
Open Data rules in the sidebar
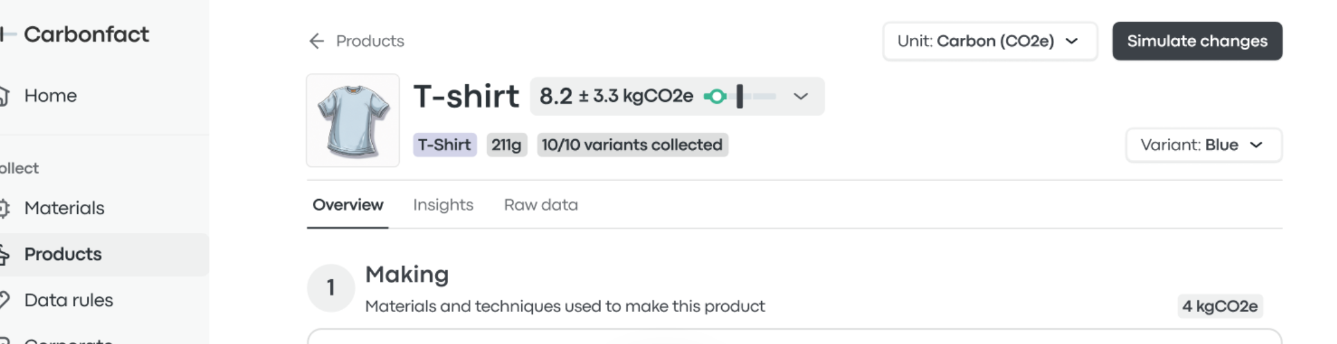coord(68,300)
